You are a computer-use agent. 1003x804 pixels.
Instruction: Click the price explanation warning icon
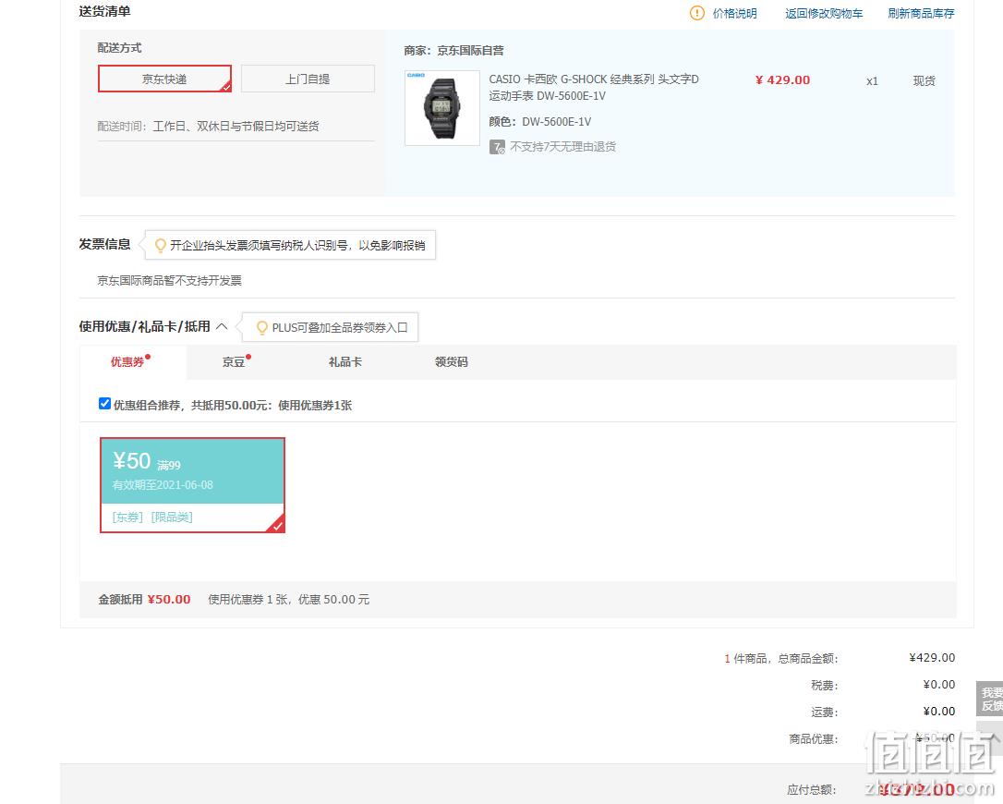[696, 13]
